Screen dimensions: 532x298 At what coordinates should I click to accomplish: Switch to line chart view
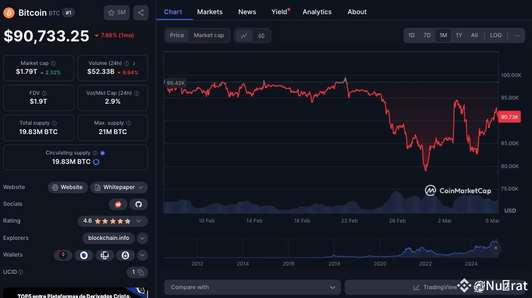(244, 36)
